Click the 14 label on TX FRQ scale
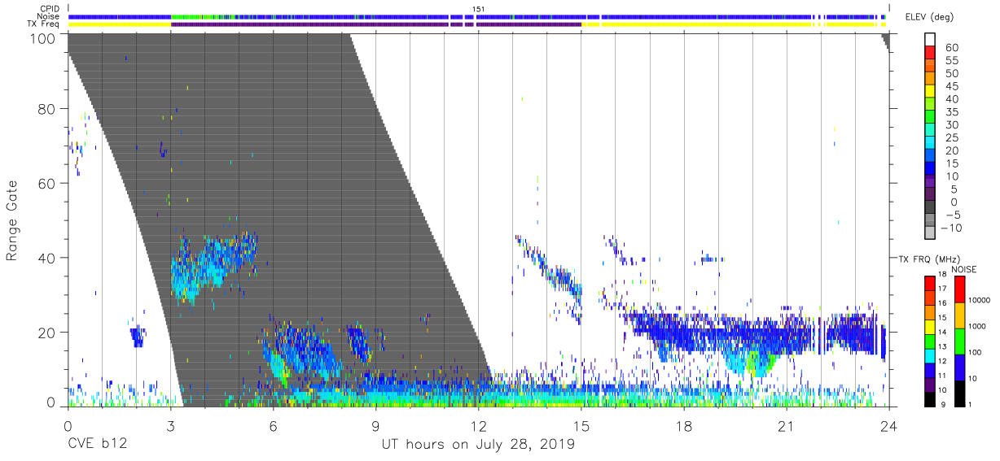Screen dimensions: 1000x461 tap(941, 333)
